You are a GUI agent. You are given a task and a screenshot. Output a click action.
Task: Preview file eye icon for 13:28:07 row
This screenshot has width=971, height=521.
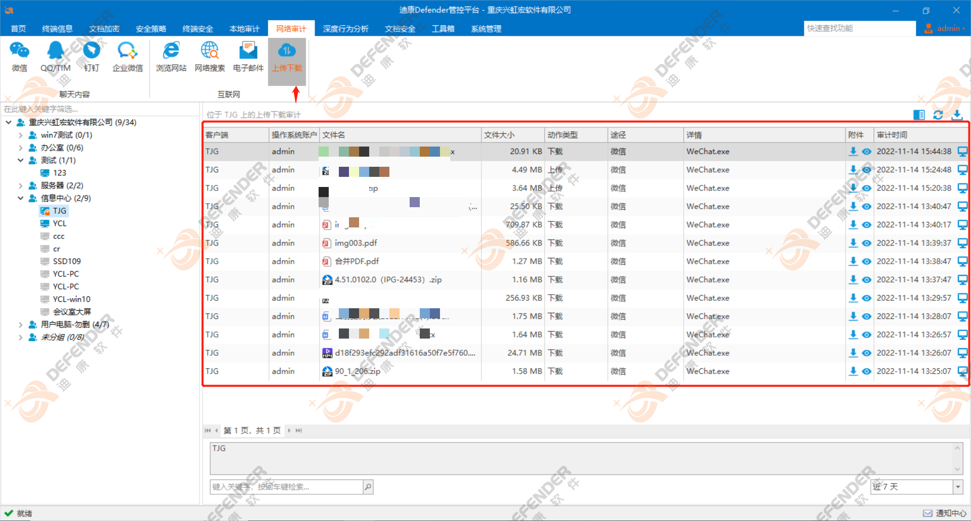pyautogui.click(x=866, y=316)
